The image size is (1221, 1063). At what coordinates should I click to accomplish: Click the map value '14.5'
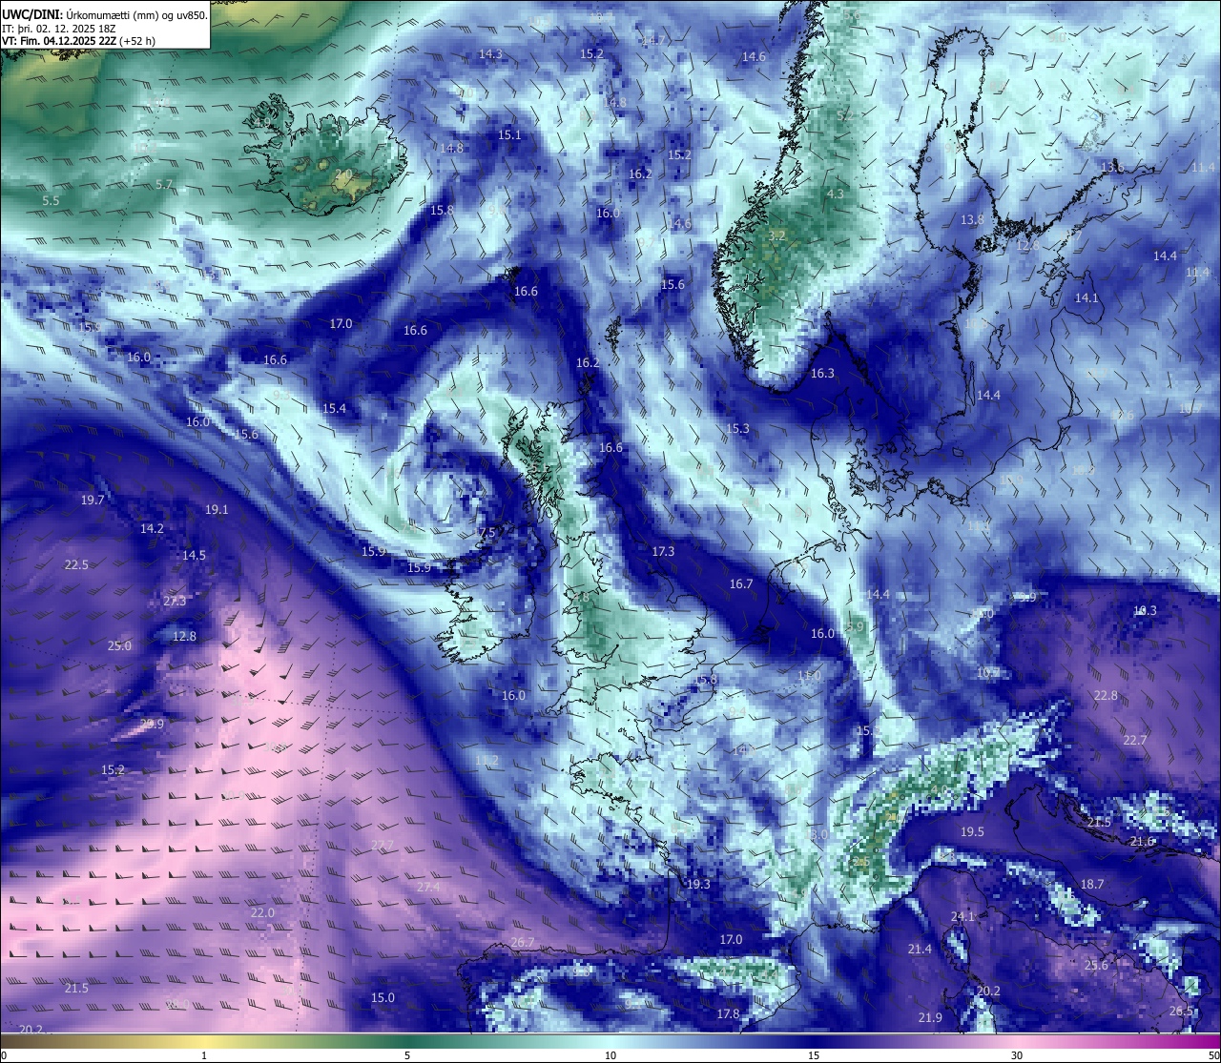pos(194,556)
